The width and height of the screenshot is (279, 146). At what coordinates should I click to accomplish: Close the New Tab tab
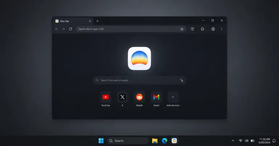[90, 21]
